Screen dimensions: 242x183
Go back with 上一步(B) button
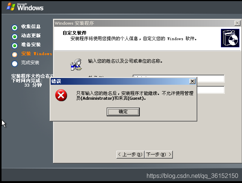point(130,154)
